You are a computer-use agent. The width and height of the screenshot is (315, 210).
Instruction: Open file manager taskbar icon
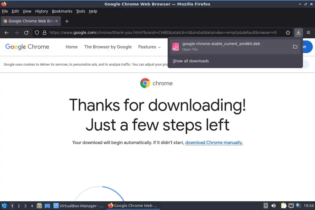coord(39,206)
